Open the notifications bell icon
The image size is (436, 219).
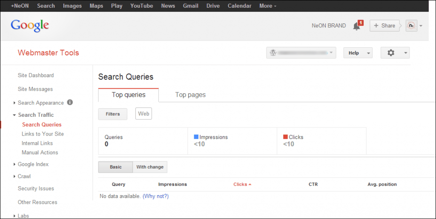[357, 26]
